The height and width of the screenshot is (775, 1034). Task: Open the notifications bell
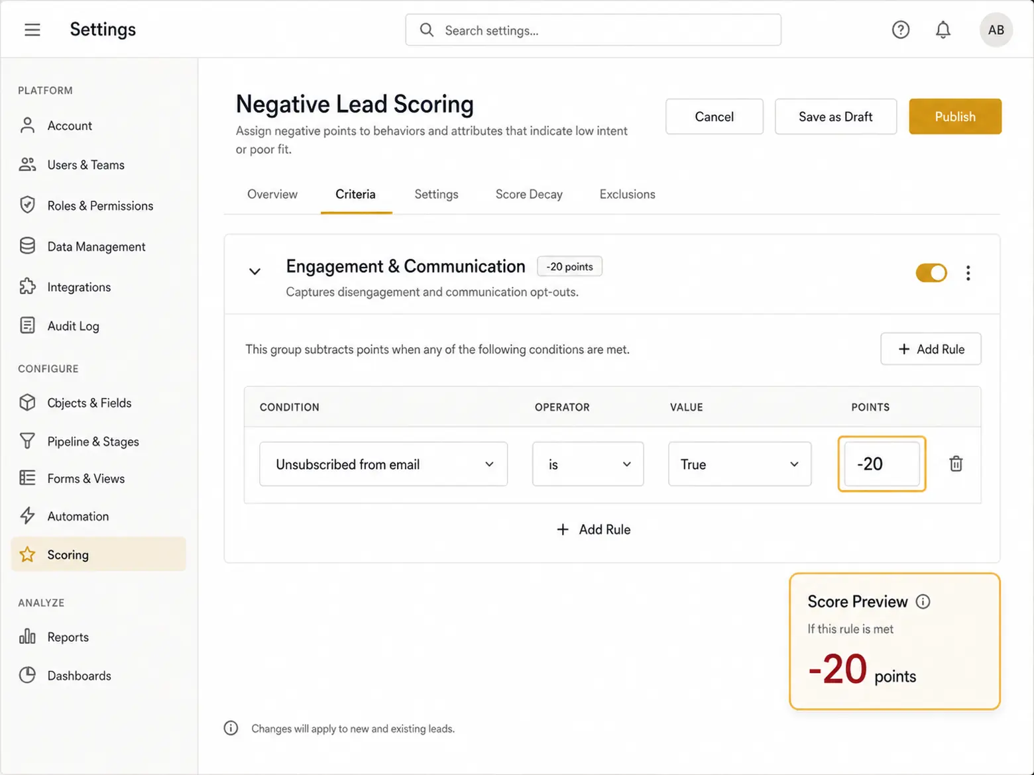[943, 30]
